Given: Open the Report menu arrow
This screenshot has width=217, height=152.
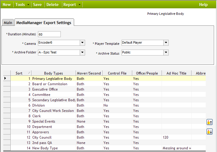Looking at the screenshot, I should pos(79,4).
